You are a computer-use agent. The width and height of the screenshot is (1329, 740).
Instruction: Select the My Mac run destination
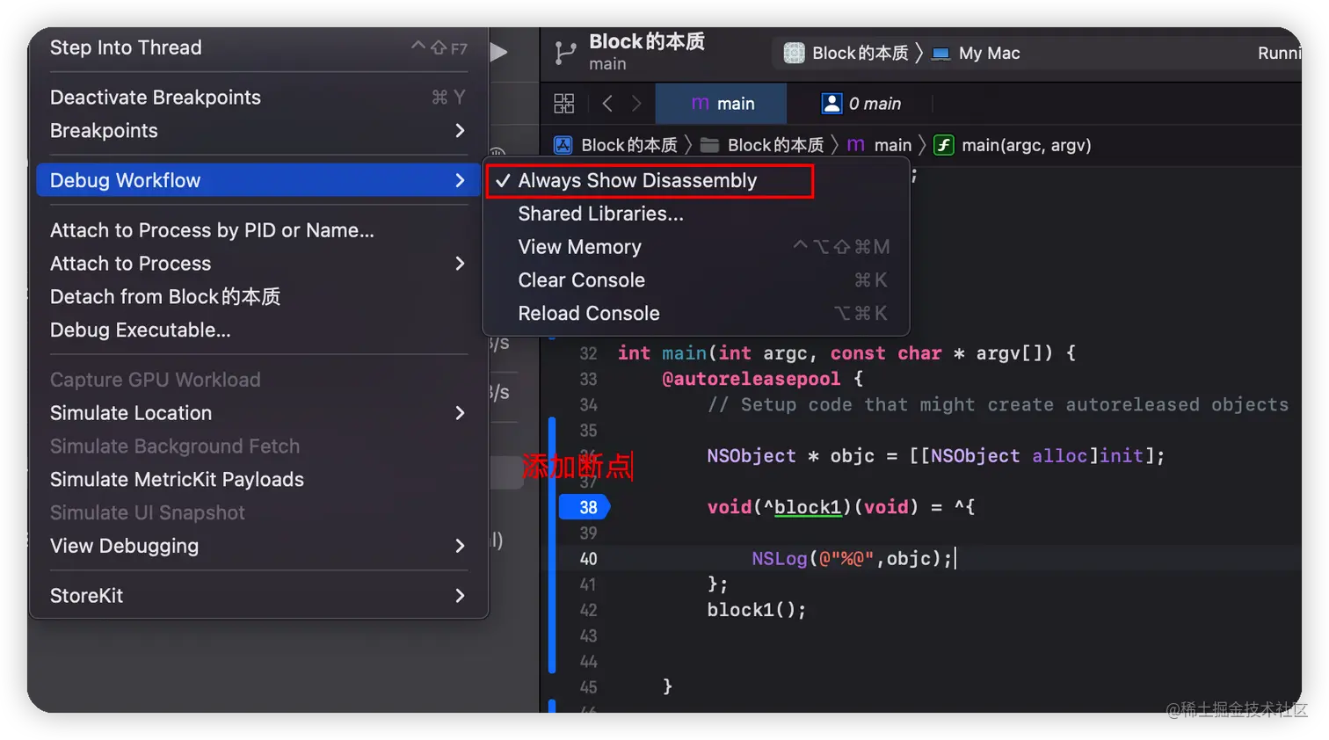[977, 54]
